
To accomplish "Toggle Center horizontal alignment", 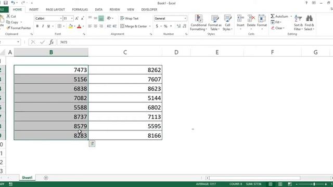I will (96, 26).
